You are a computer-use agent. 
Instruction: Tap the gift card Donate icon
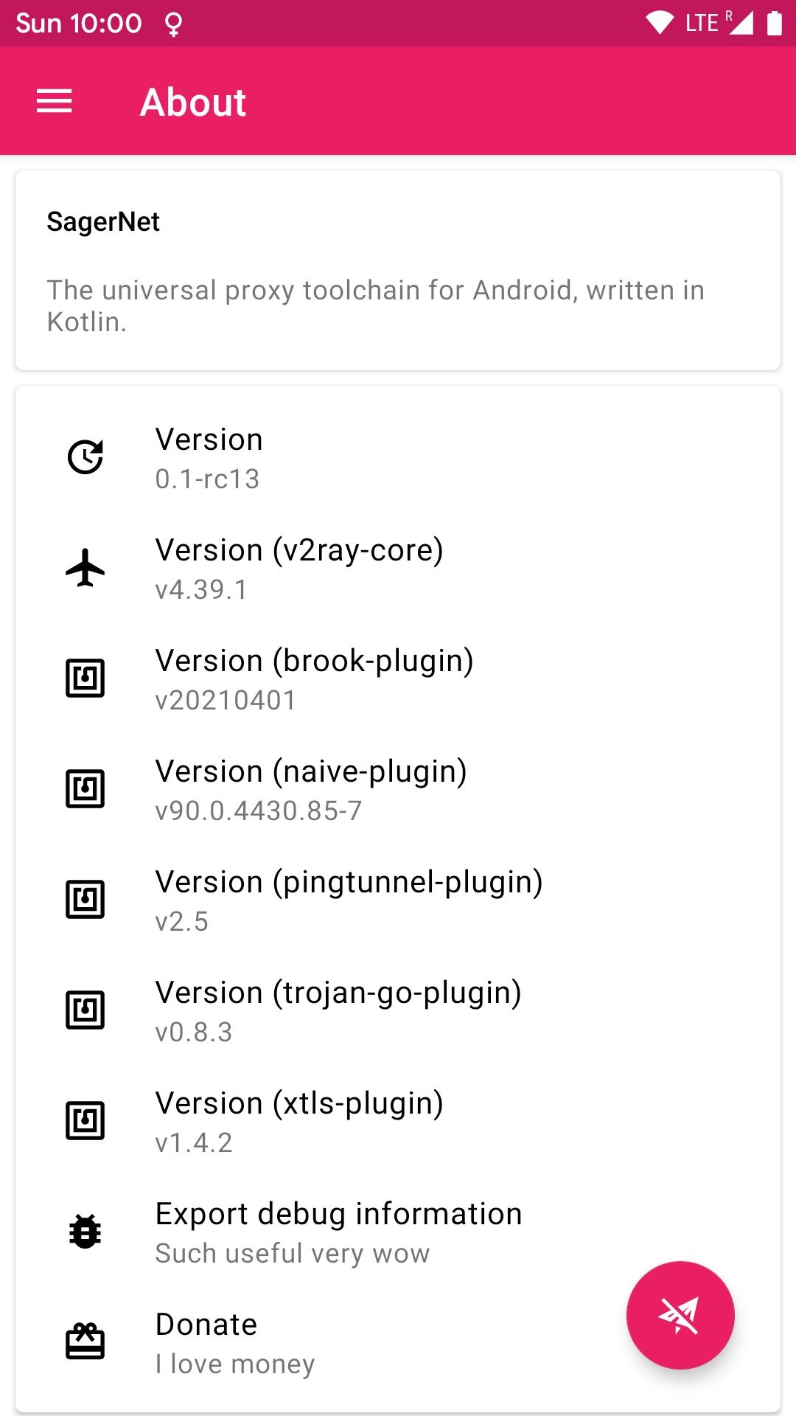pyautogui.click(x=85, y=1342)
